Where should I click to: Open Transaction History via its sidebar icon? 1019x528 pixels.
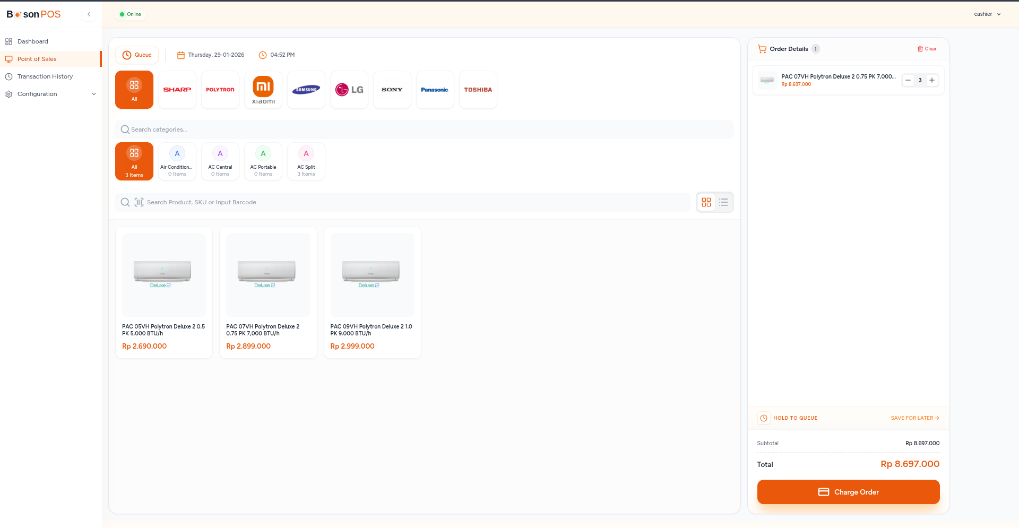point(8,76)
